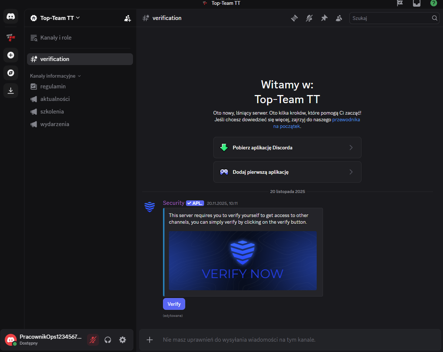Open the VERIFY NOW banner image
Screen dimensions: 443x352
click(243, 261)
